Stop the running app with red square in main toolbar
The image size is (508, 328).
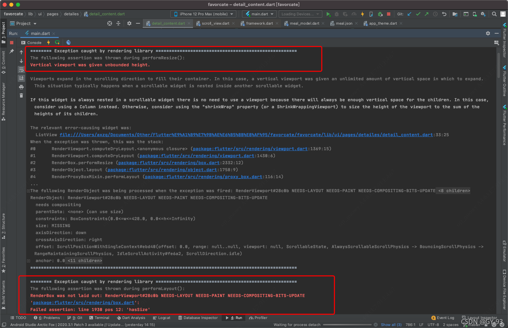pos(389,14)
